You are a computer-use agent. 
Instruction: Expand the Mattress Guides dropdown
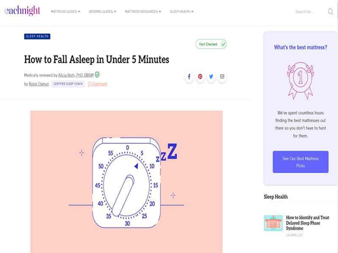coord(65,11)
